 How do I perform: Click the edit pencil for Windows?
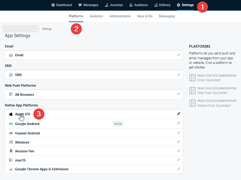(x=179, y=142)
